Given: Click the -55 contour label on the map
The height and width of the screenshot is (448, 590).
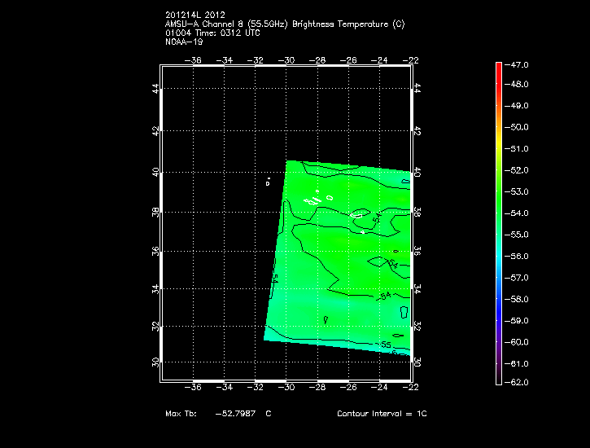Looking at the screenshot, I should point(386,345).
